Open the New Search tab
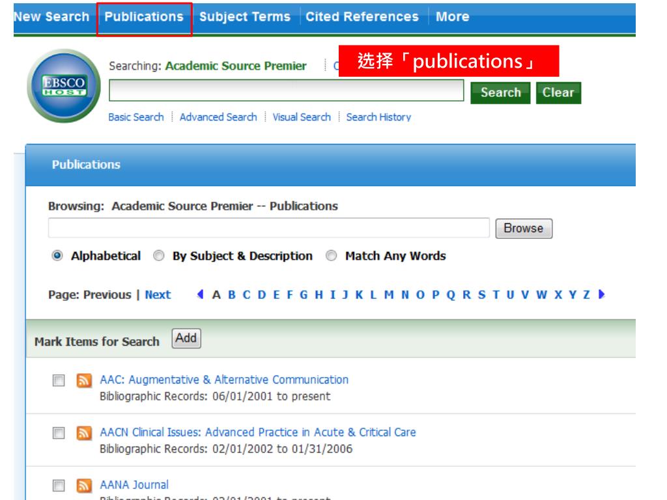The image size is (667, 500). tap(51, 16)
